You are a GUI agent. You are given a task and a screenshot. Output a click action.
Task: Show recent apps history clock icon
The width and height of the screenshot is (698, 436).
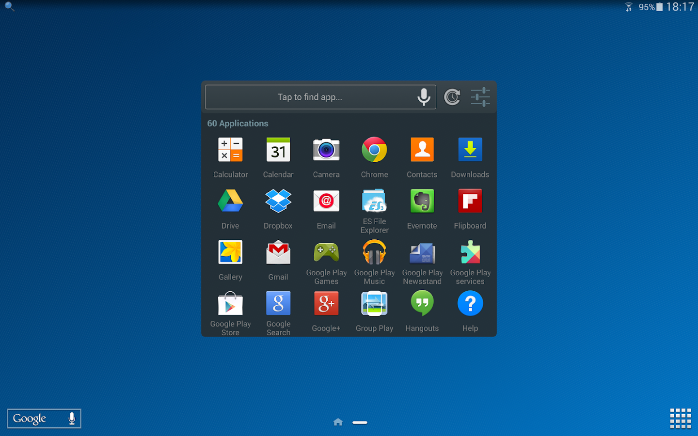tap(452, 97)
